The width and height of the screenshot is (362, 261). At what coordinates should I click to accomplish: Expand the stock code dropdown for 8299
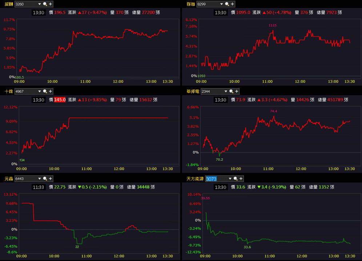pos(221,4)
